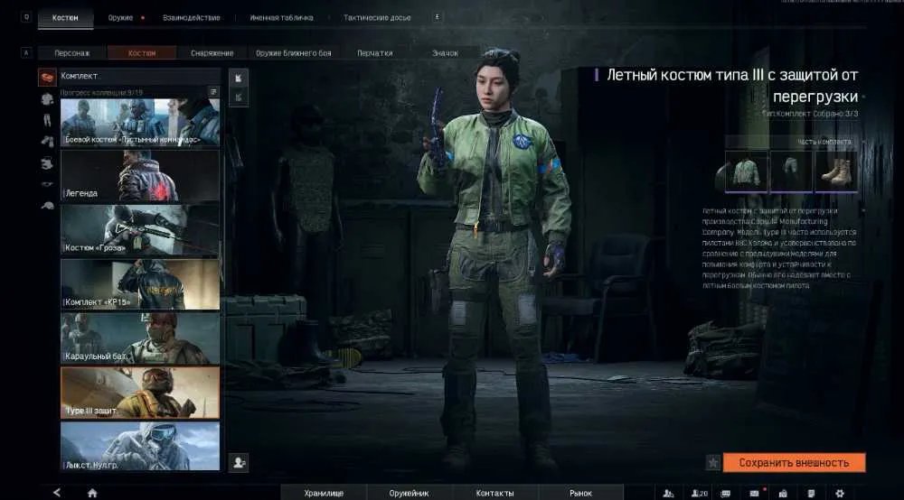Open Оружие ближнего боя sub-tab

tap(294, 53)
